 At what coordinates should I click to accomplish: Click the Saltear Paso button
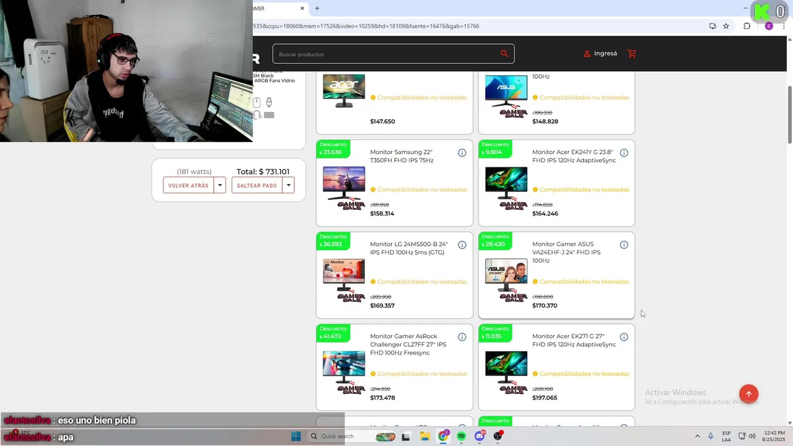pos(256,185)
